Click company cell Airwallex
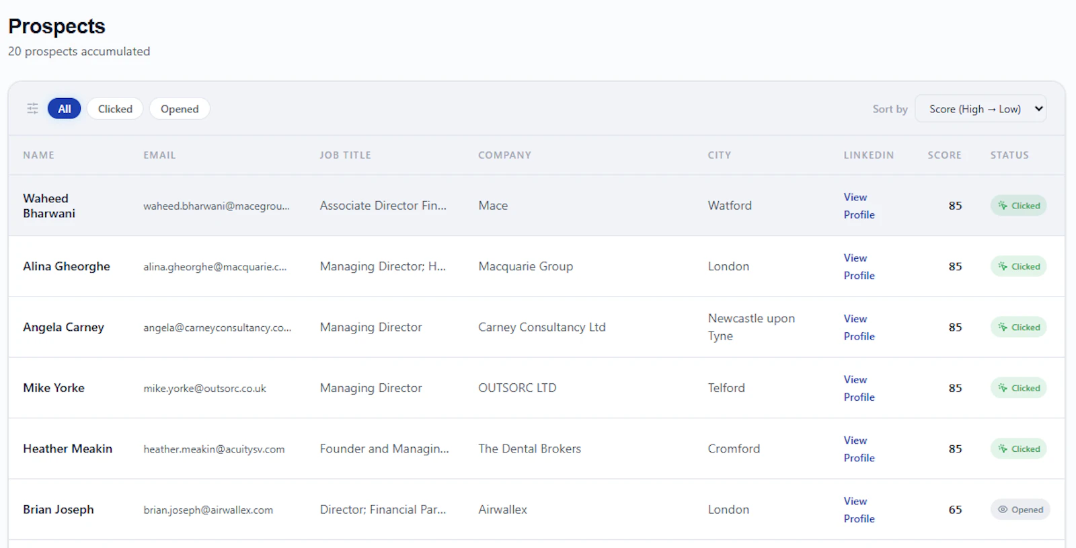 pos(502,510)
